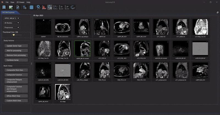Select the csBTFE_sag oblique thumbnail

pos(82,27)
